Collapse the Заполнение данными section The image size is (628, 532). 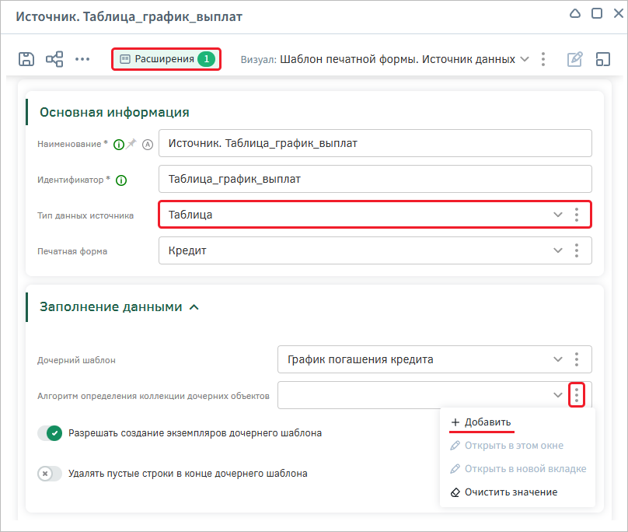(x=194, y=307)
